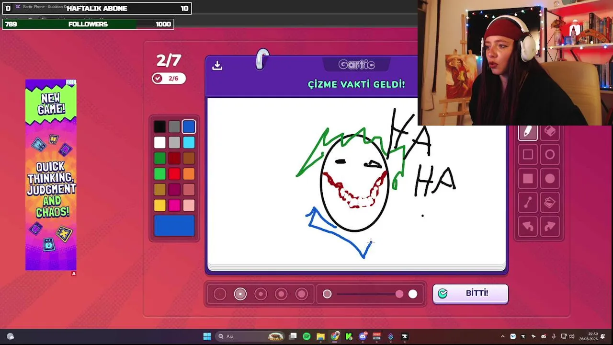The width and height of the screenshot is (613, 345).
Task: Set the second brush size
Action: pyautogui.click(x=240, y=294)
